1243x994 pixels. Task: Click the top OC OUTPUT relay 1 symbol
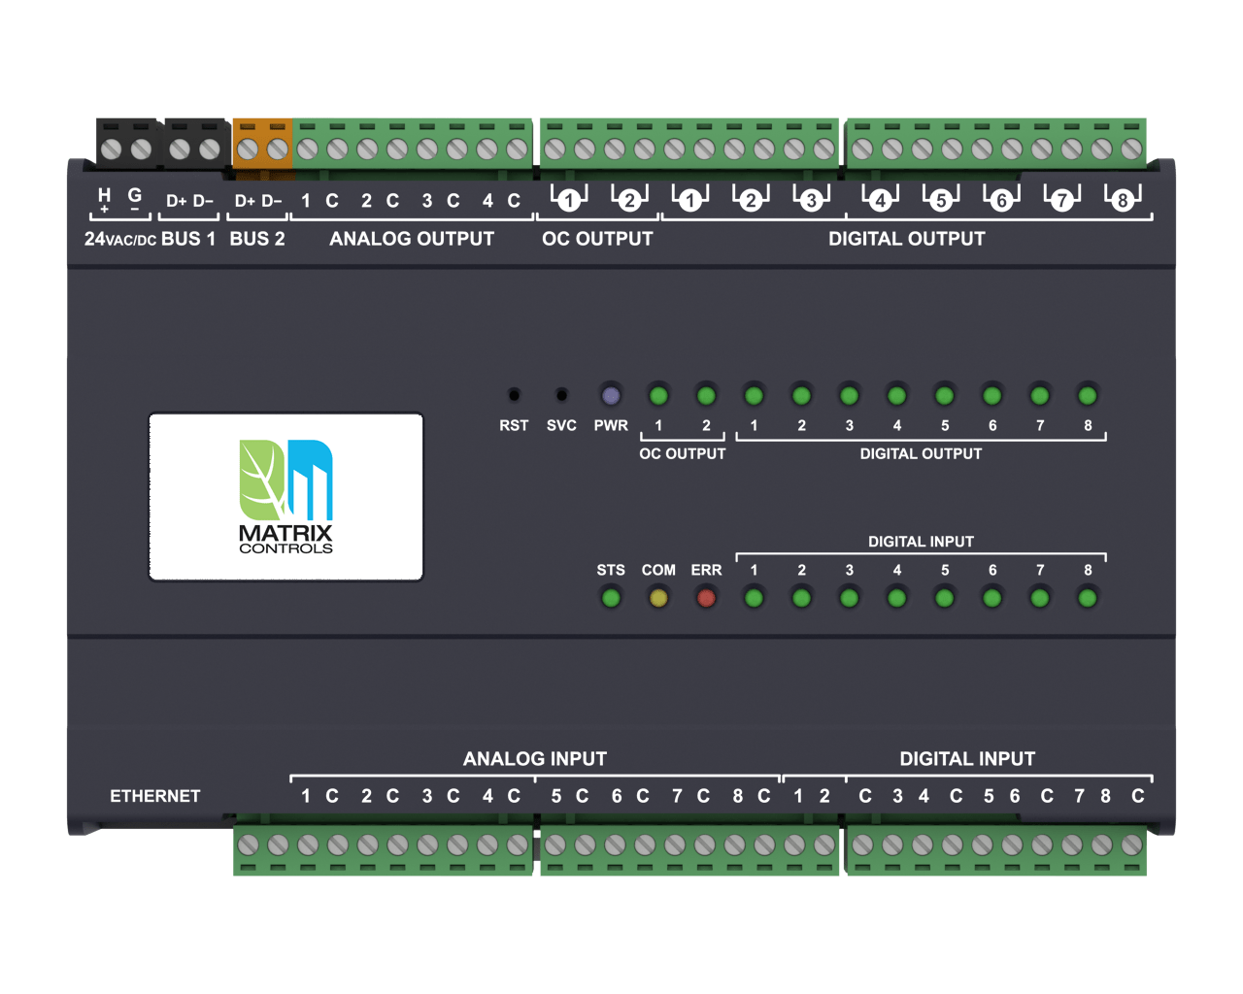569,199
